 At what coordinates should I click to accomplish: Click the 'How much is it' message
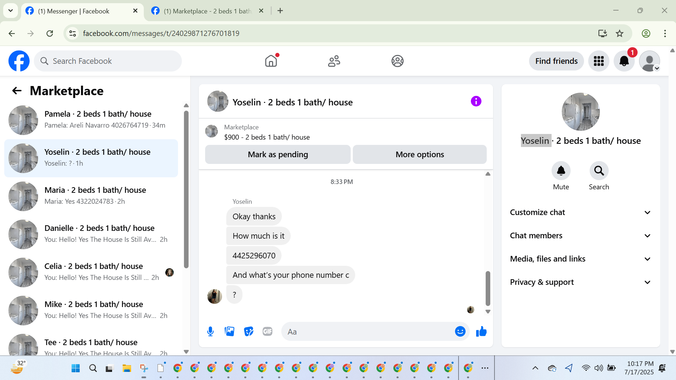(258, 236)
